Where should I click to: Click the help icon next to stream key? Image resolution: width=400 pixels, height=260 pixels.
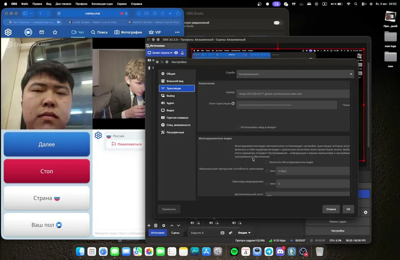(x=233, y=103)
